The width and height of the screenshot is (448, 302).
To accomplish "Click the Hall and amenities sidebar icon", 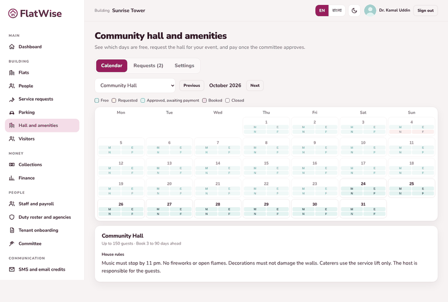I will coord(12,125).
